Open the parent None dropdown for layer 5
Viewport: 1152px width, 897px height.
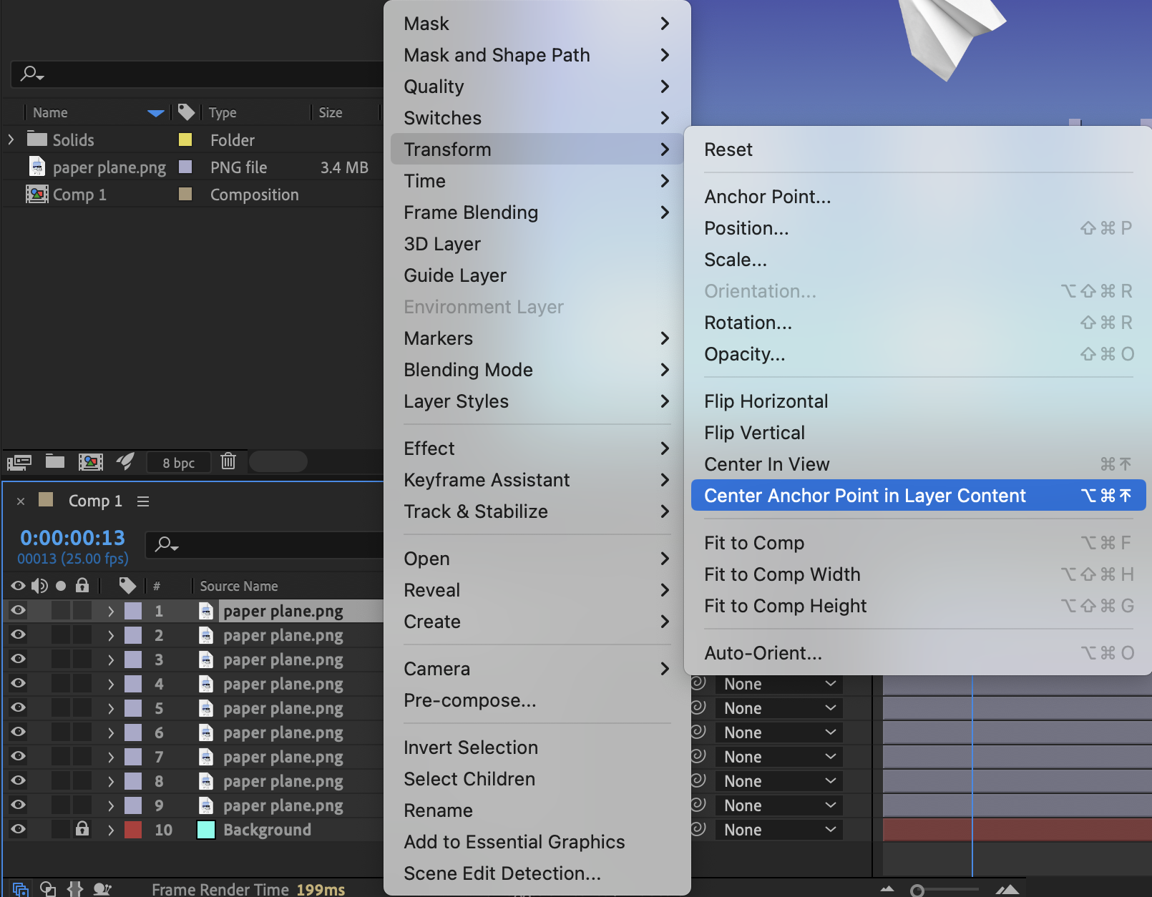click(779, 708)
